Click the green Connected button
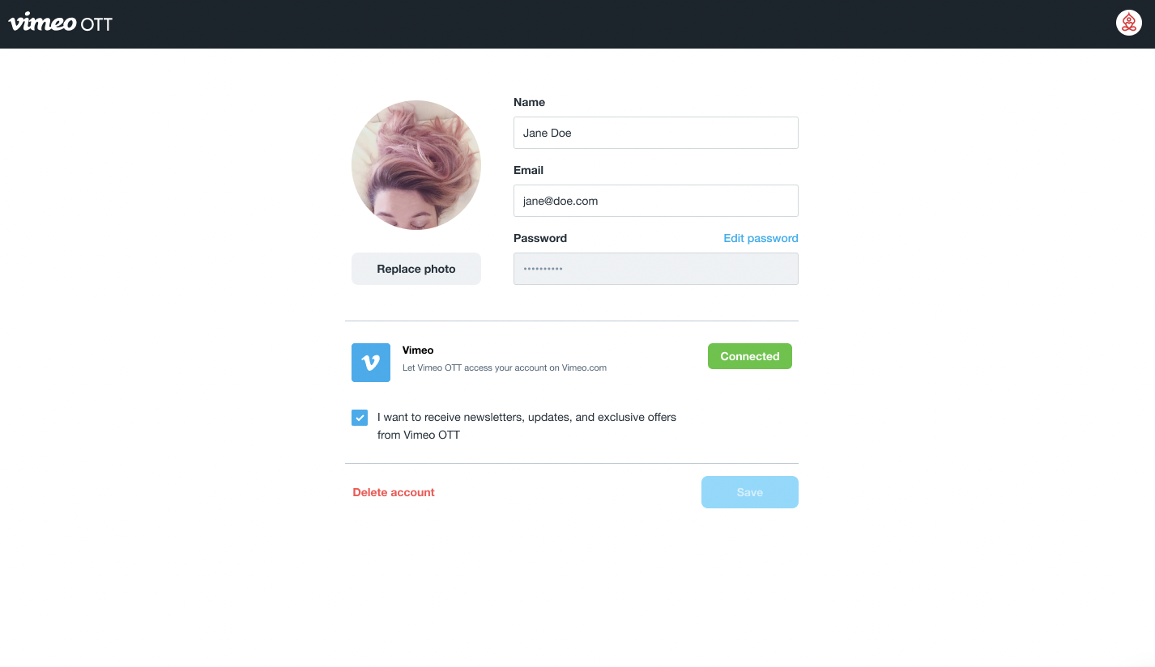This screenshot has width=1155, height=667. 750,356
